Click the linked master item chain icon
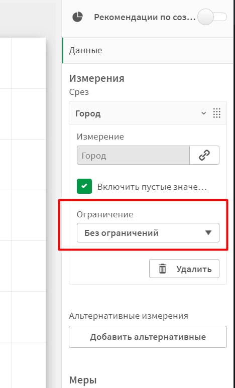This screenshot has height=388, width=235. pos(204,155)
